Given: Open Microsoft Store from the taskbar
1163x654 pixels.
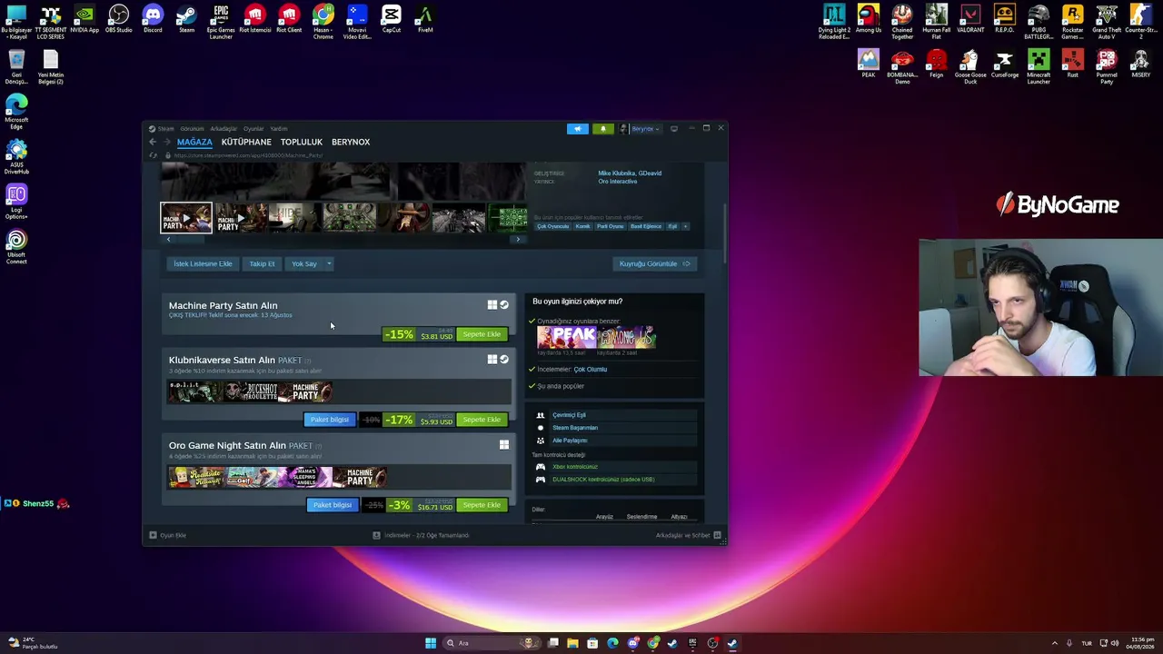Looking at the screenshot, I should [x=592, y=643].
